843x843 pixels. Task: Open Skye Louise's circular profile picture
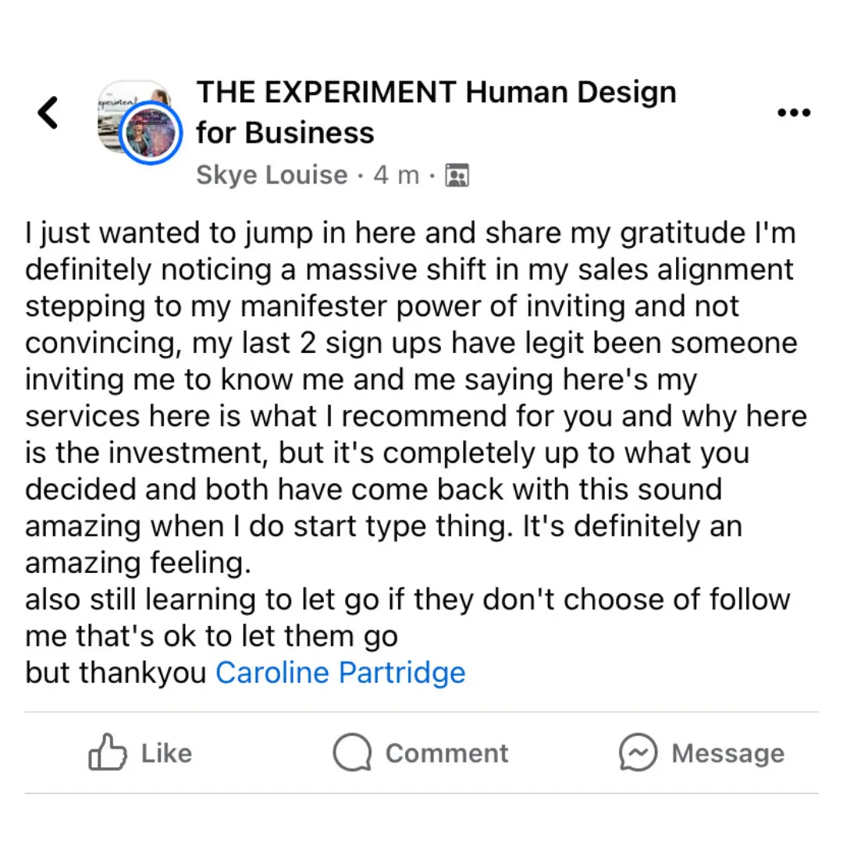point(151,133)
